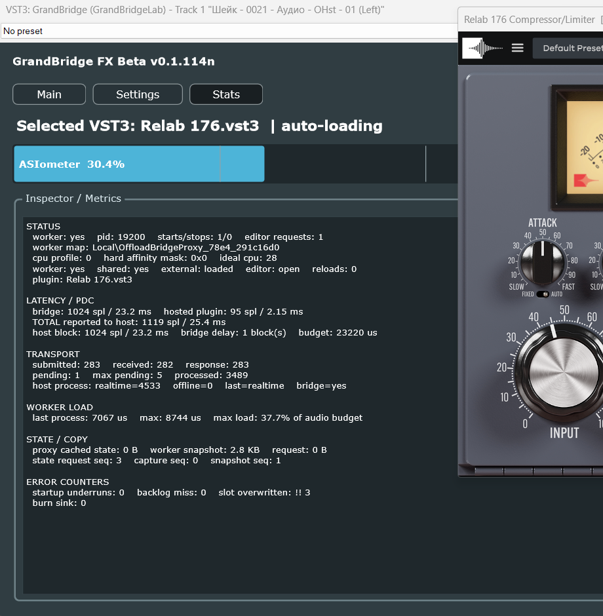Click the Relab waveform logo icon

click(x=483, y=48)
